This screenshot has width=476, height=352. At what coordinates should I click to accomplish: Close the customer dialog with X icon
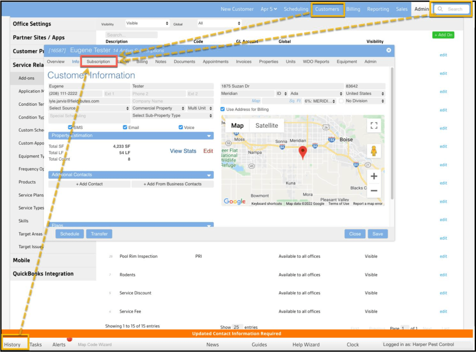point(389,50)
